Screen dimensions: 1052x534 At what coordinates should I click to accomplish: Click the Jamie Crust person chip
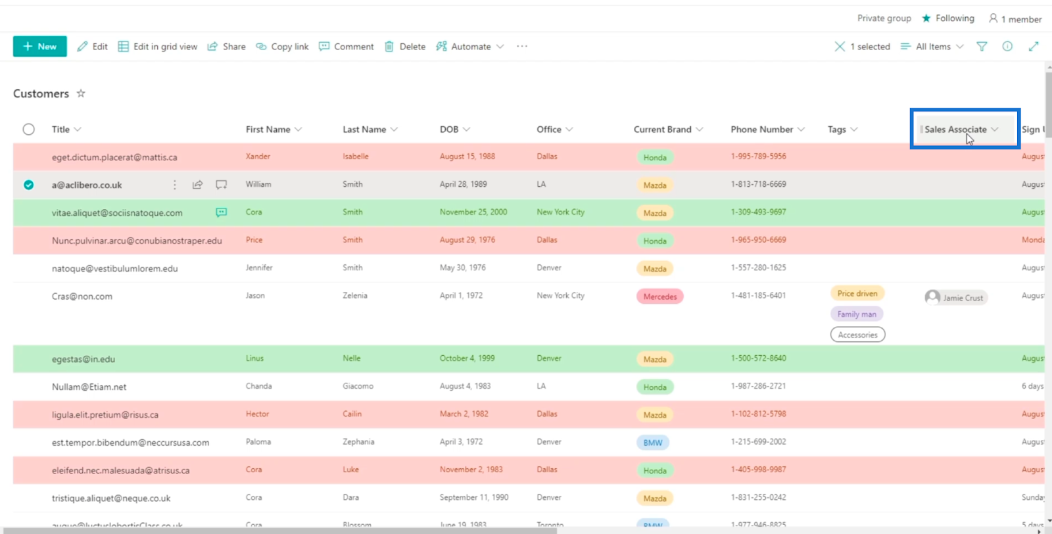[x=956, y=297]
